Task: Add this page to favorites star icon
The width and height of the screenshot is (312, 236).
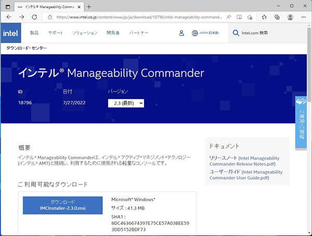Action: (250, 17)
